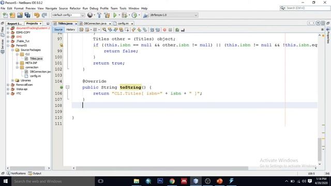Collapse the toString method code fold
The image size is (331, 186).
pos(68,87)
